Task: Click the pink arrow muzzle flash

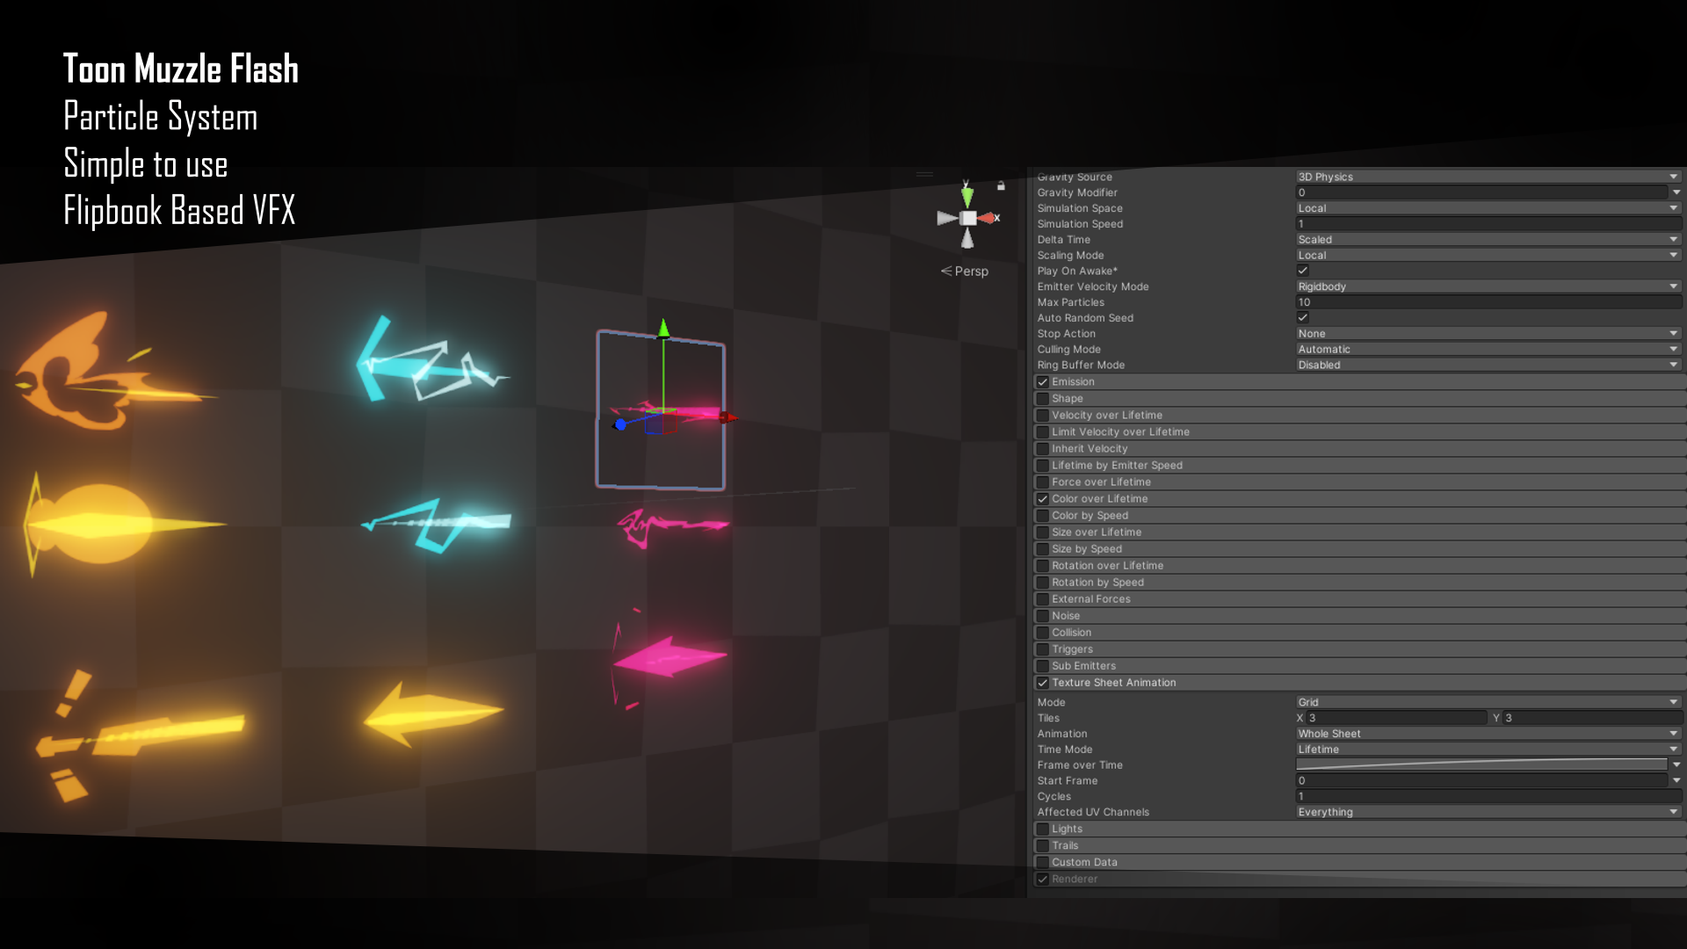Action: pos(668,657)
